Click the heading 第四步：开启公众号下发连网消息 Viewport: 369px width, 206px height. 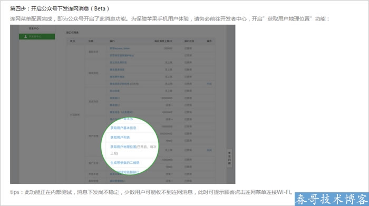click(x=60, y=9)
